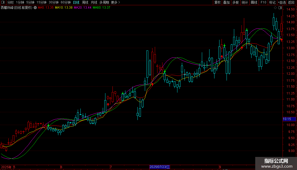
Task: Click the 统计 statistics button
Action: click(x=245, y=2)
